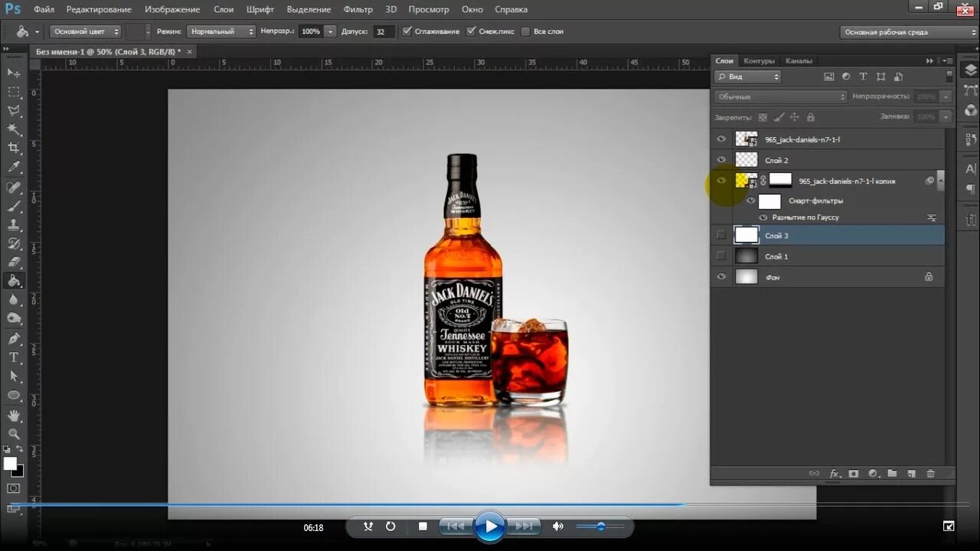Click the Допуск tolerance field
Screen dimensions: 980x551
pos(384,31)
